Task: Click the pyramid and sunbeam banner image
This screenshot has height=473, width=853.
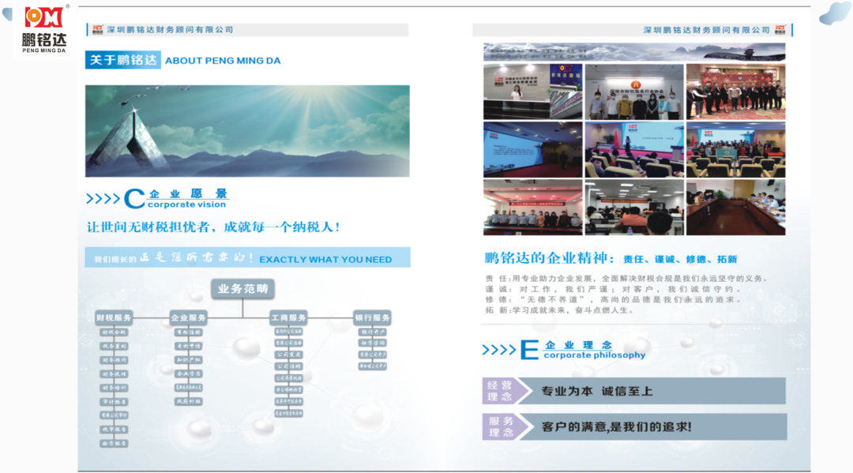Action: (x=247, y=131)
